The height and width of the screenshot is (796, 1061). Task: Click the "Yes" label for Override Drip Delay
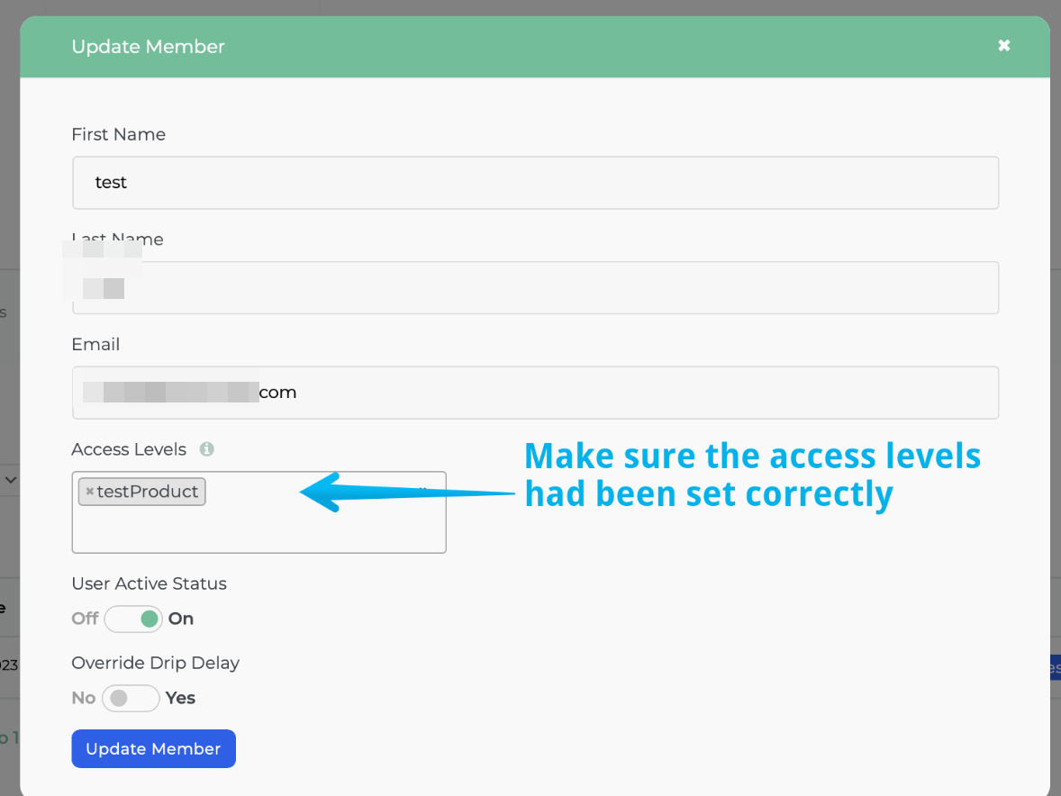(x=180, y=698)
